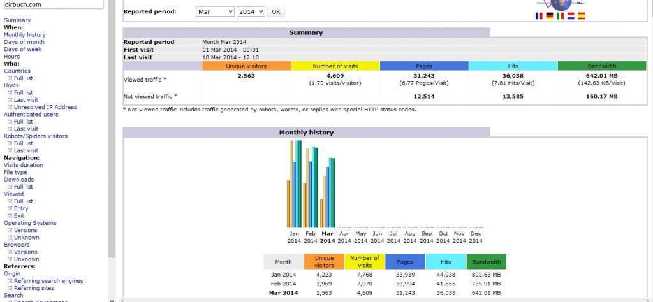Open Entry pages list

[x=21, y=209]
